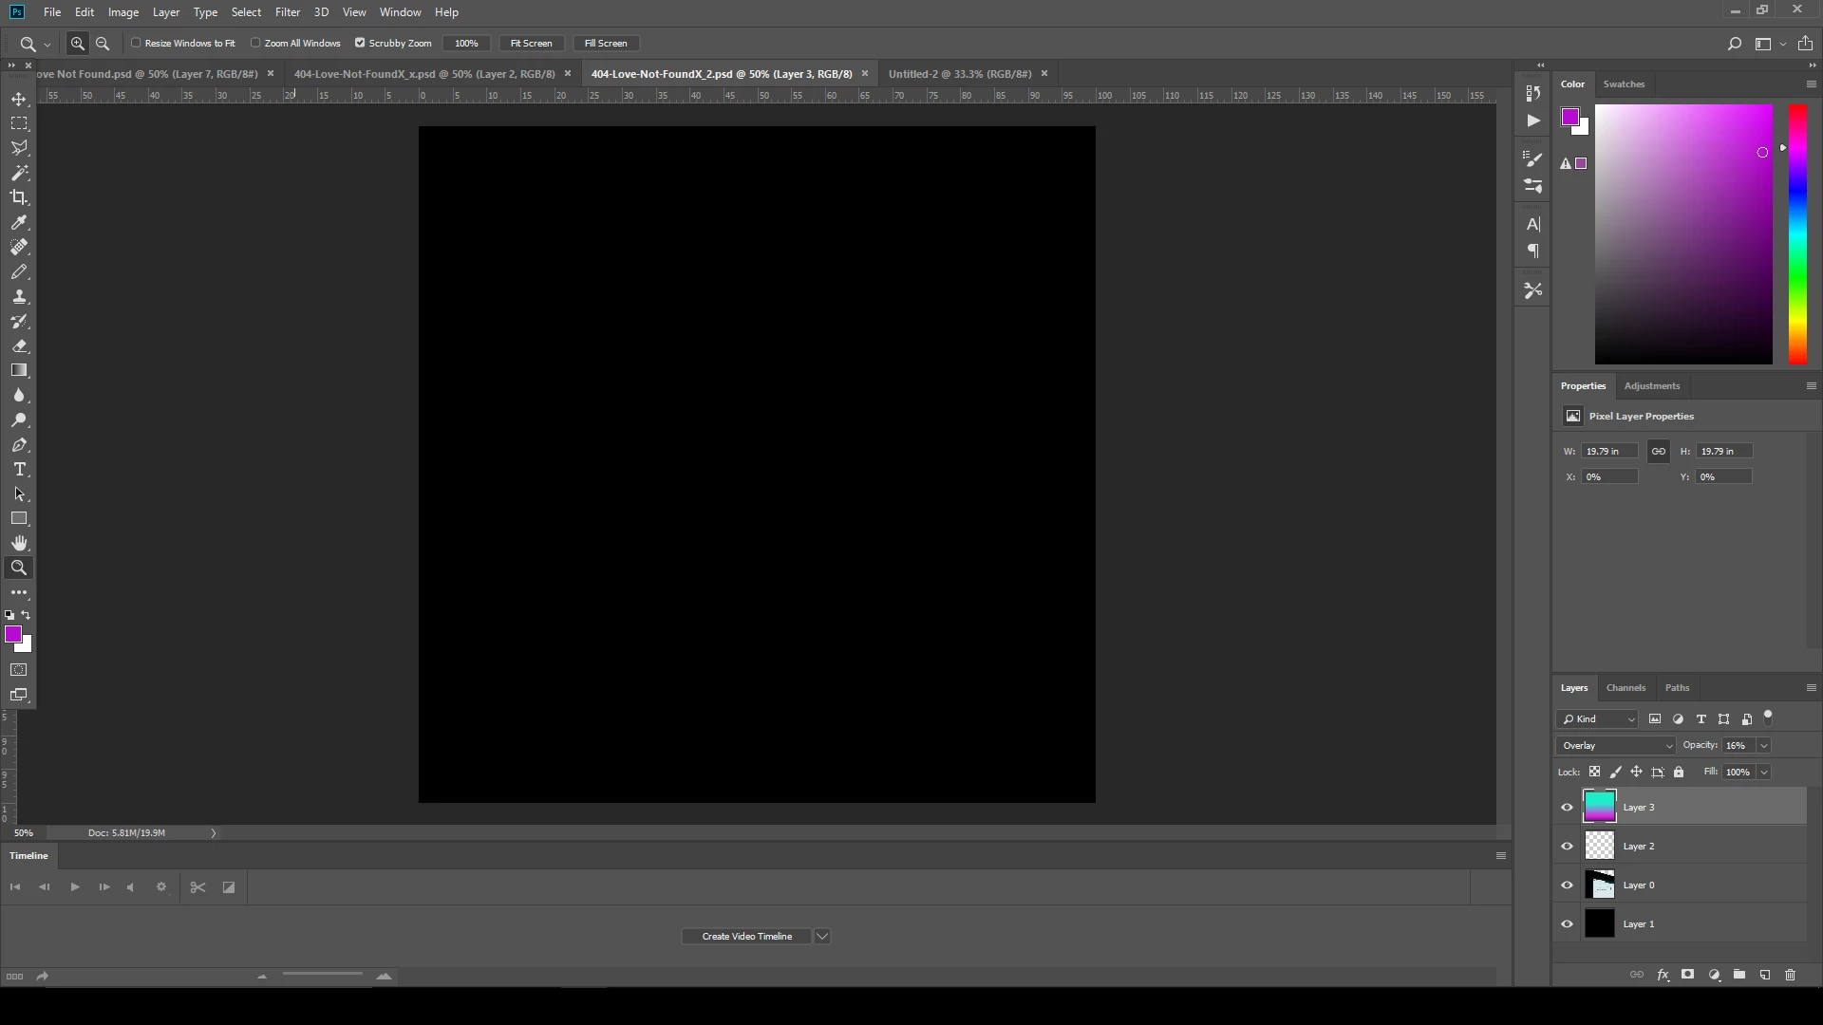This screenshot has width=1823, height=1025.
Task: Click the delete layer trash icon
Action: pos(1790,975)
